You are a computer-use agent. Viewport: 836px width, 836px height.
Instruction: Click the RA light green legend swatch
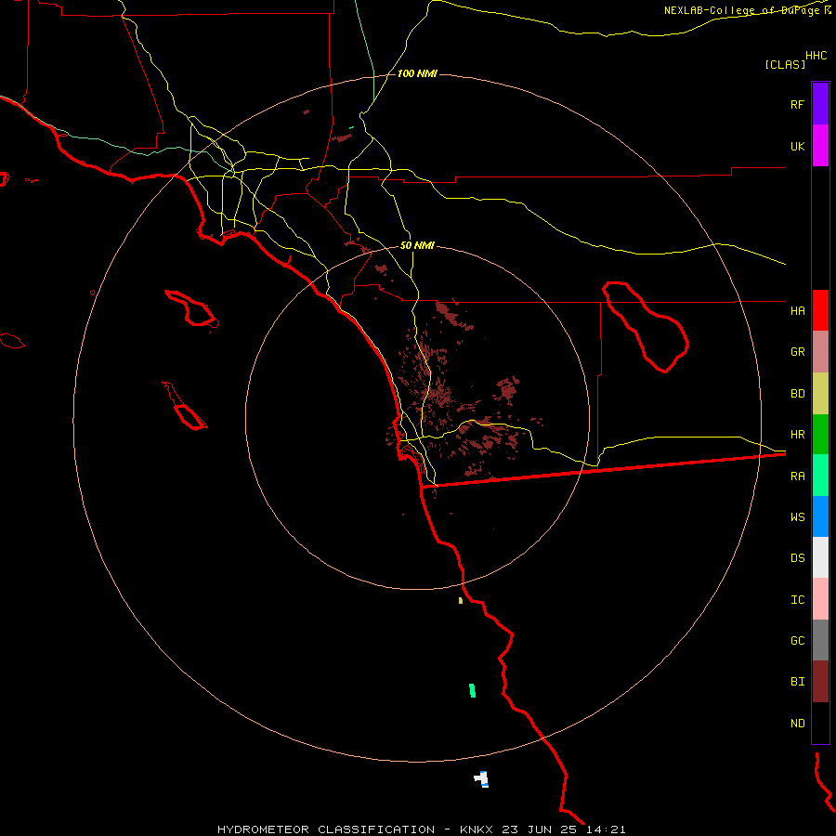[x=820, y=476]
